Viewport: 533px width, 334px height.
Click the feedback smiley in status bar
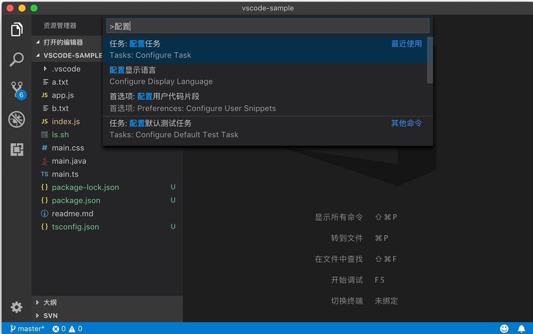tap(504, 329)
